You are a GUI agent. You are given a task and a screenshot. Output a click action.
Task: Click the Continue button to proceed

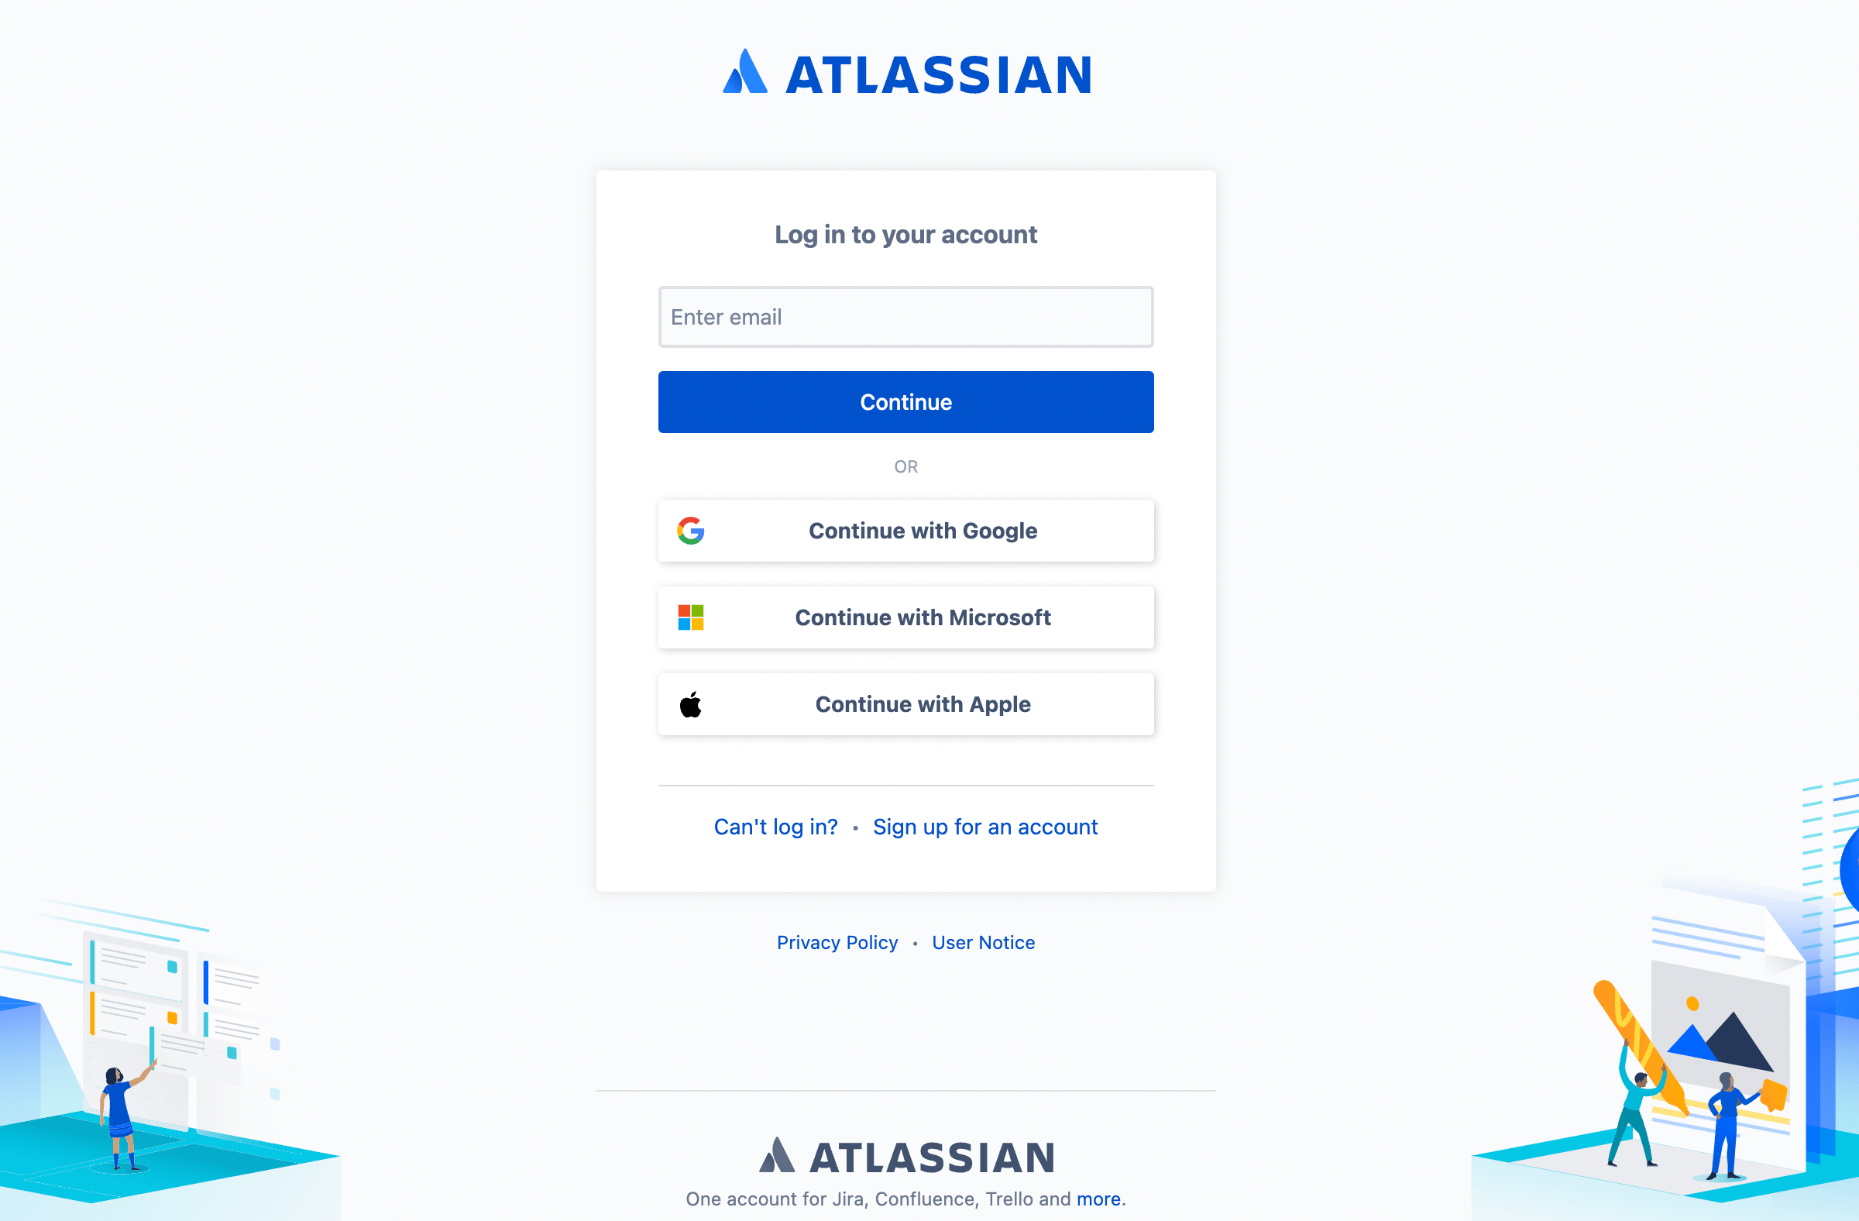905,402
